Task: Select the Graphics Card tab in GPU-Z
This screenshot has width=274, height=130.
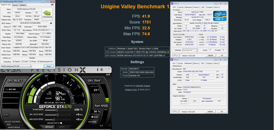Action: coord(6,5)
